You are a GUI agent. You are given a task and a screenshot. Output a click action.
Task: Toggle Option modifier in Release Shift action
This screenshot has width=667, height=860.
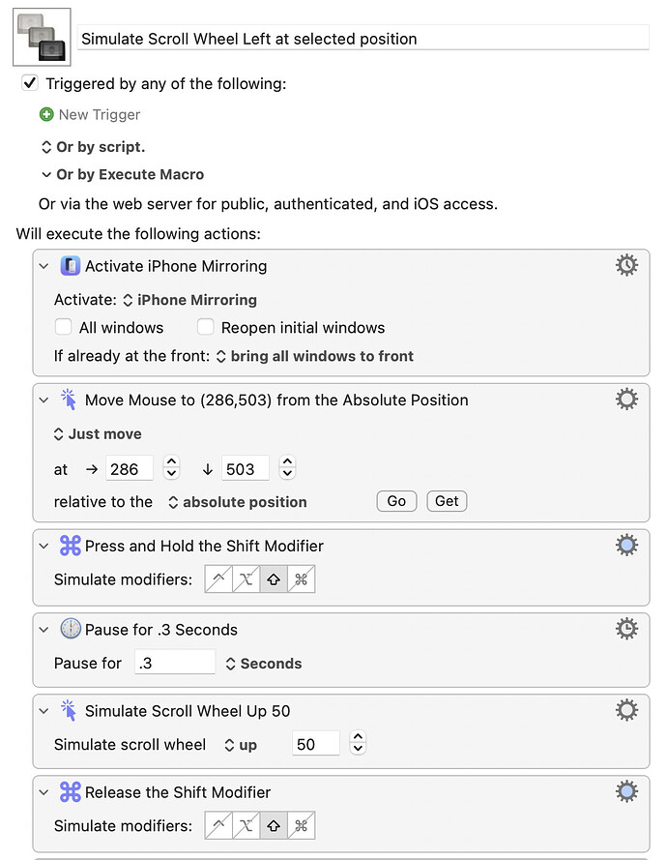pyautogui.click(x=246, y=826)
